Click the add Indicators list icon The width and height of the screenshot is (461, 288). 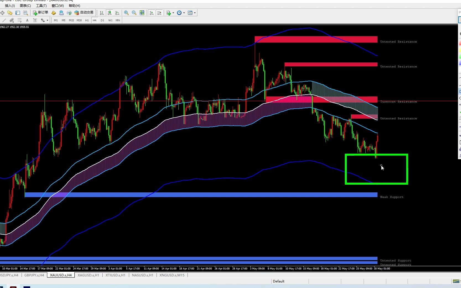169,13
